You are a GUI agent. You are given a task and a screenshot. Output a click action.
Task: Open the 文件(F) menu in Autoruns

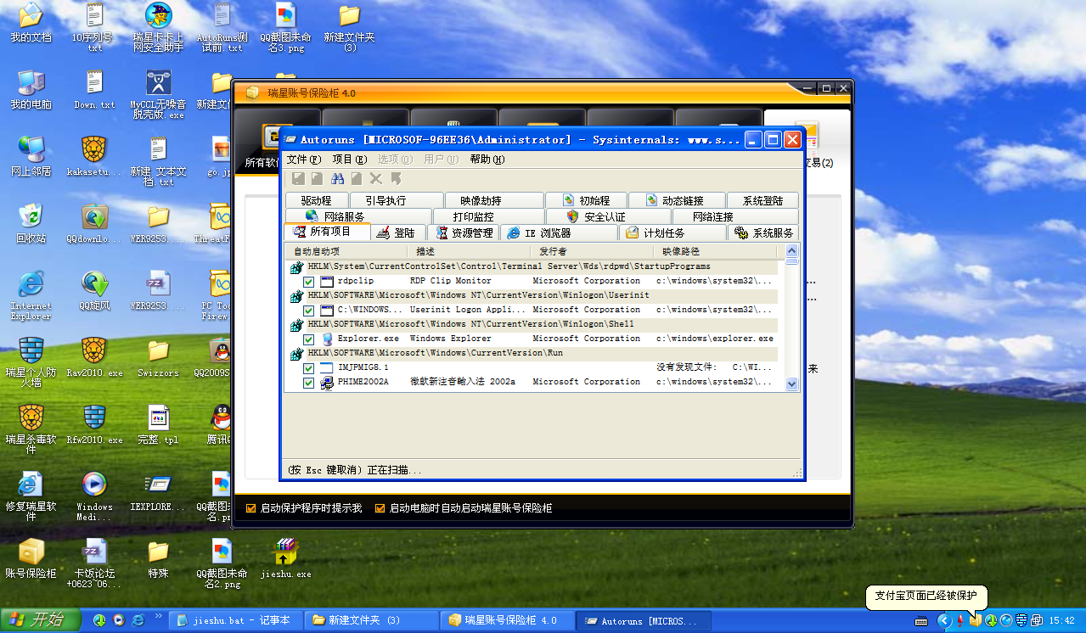(x=303, y=160)
